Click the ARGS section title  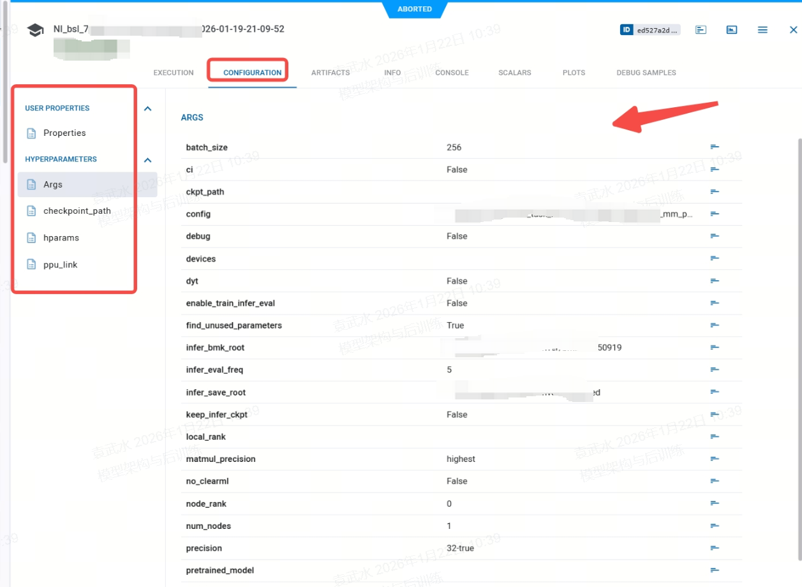[x=192, y=117]
